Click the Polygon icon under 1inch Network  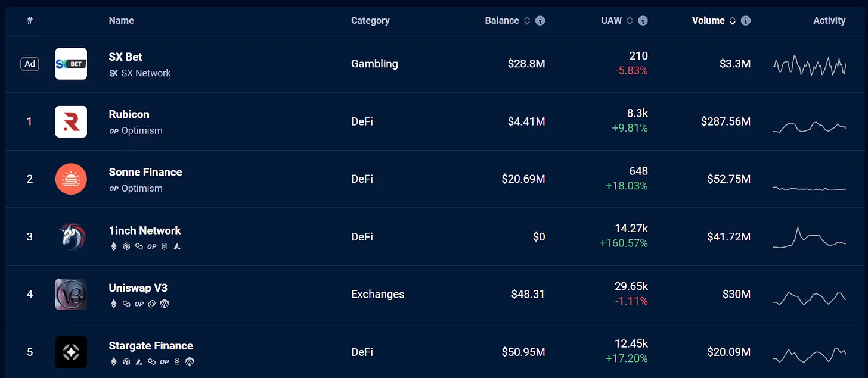click(139, 246)
